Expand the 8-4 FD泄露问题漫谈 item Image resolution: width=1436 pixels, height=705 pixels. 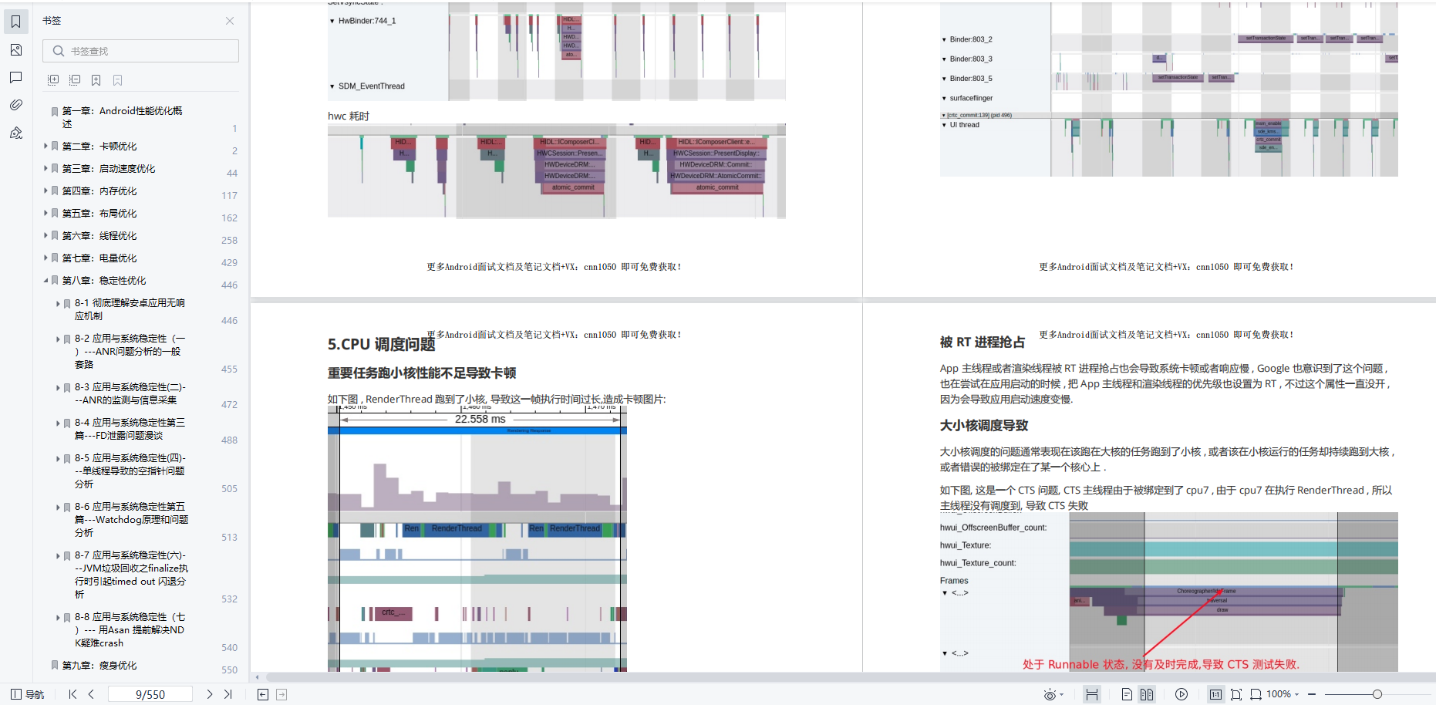58,423
